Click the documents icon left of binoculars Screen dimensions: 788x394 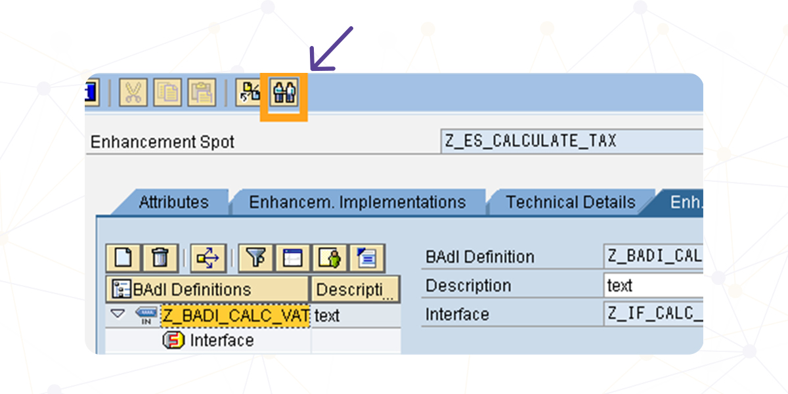250,93
